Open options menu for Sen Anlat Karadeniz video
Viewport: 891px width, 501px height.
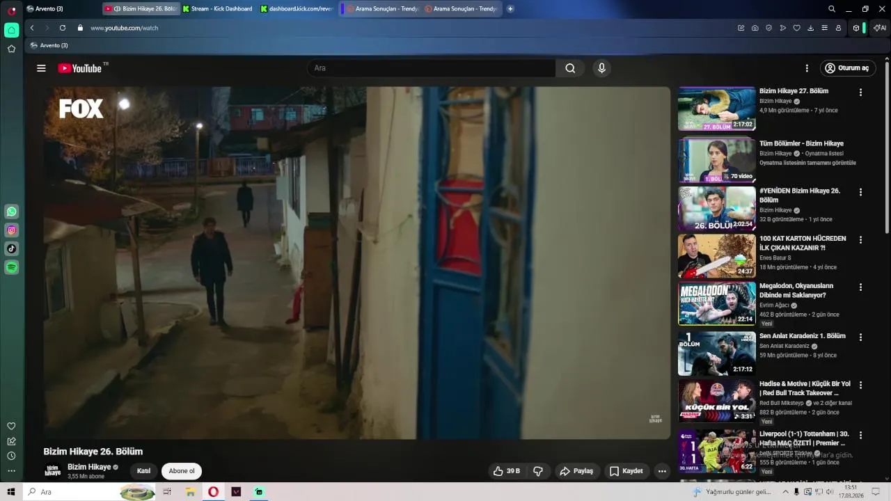click(860, 337)
